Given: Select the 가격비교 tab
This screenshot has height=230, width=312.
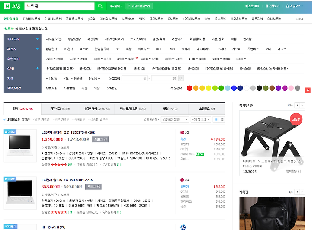Looking at the screenshot, I should point(60,109).
